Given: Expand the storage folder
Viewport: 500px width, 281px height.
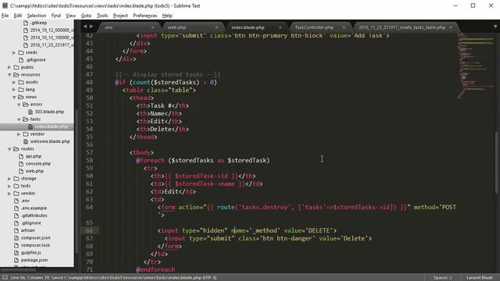Looking at the screenshot, I should pos(9,179).
